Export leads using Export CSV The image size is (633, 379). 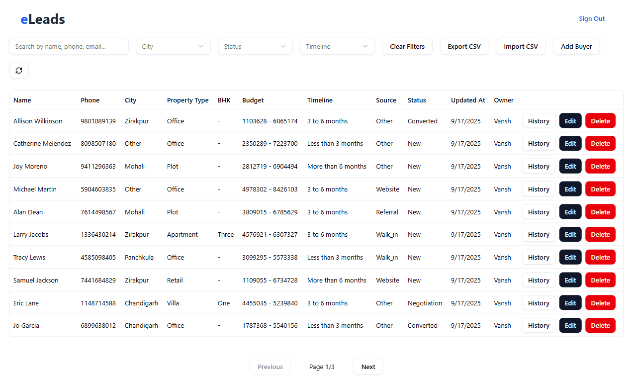pyautogui.click(x=464, y=46)
